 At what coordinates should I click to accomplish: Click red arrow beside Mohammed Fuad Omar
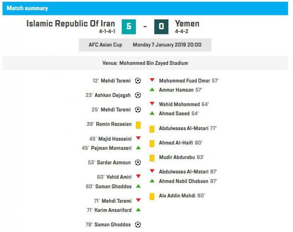pyautogui.click(x=152, y=80)
